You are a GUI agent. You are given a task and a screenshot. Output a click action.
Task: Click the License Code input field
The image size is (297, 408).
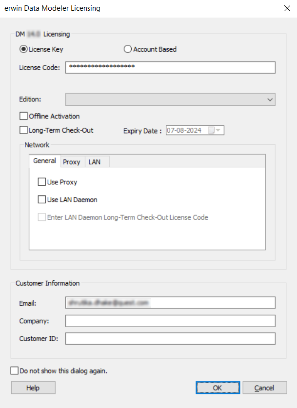click(x=170, y=67)
